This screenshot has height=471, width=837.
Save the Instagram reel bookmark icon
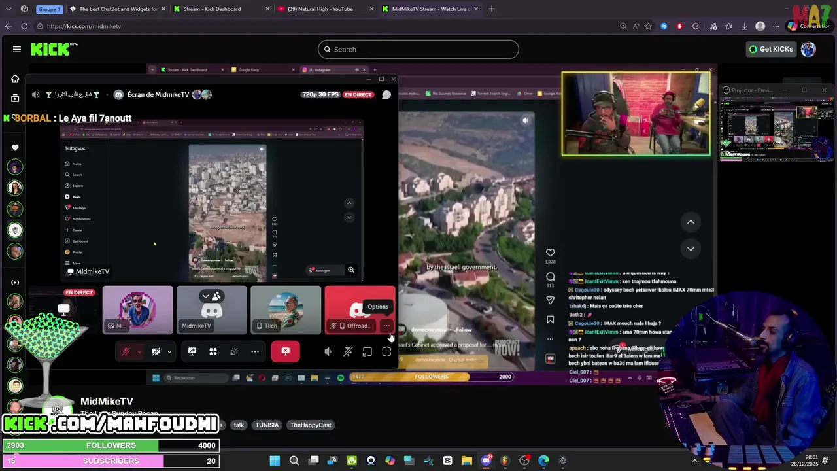pyautogui.click(x=550, y=320)
